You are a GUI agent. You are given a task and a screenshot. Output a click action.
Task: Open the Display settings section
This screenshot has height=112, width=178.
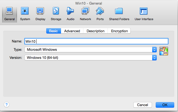40,14
